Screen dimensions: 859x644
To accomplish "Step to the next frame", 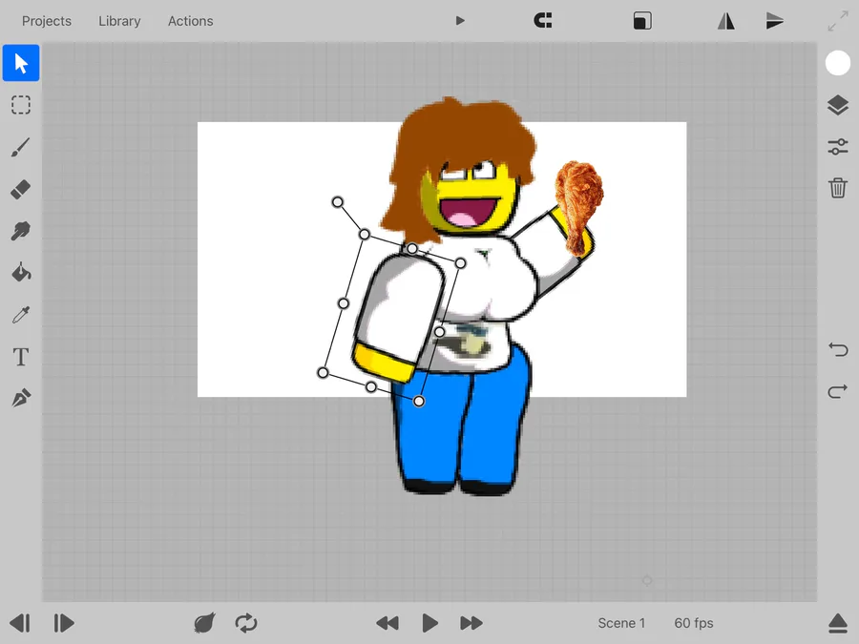I will coord(64,623).
